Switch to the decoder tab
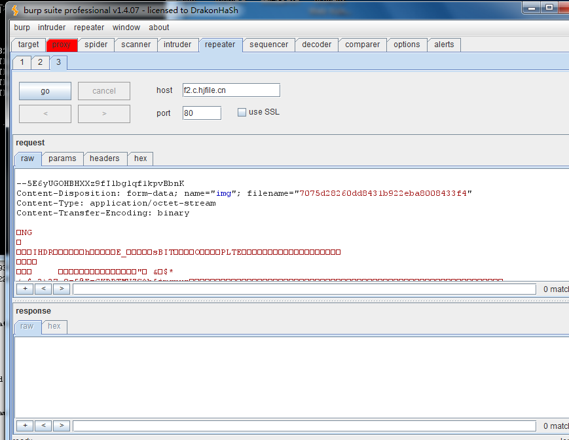Viewport: 569px width, 440px height. 317,45
